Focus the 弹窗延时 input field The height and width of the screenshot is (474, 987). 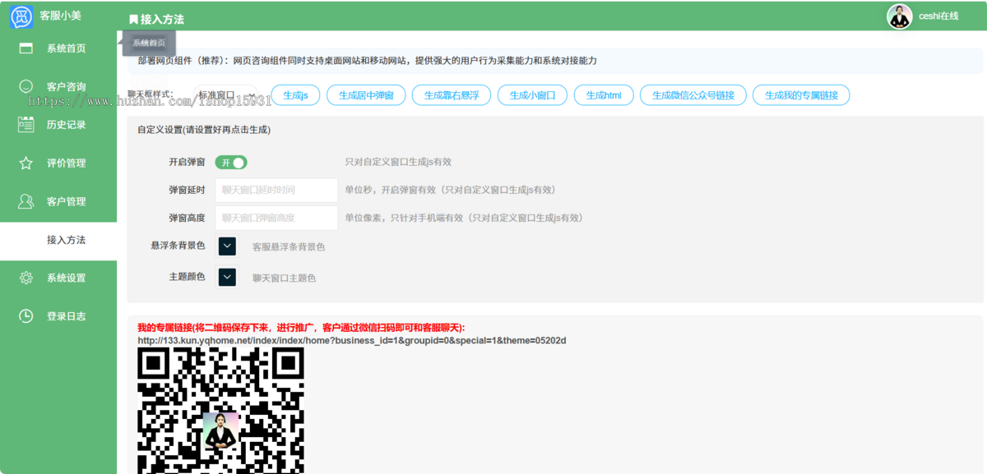tap(276, 190)
